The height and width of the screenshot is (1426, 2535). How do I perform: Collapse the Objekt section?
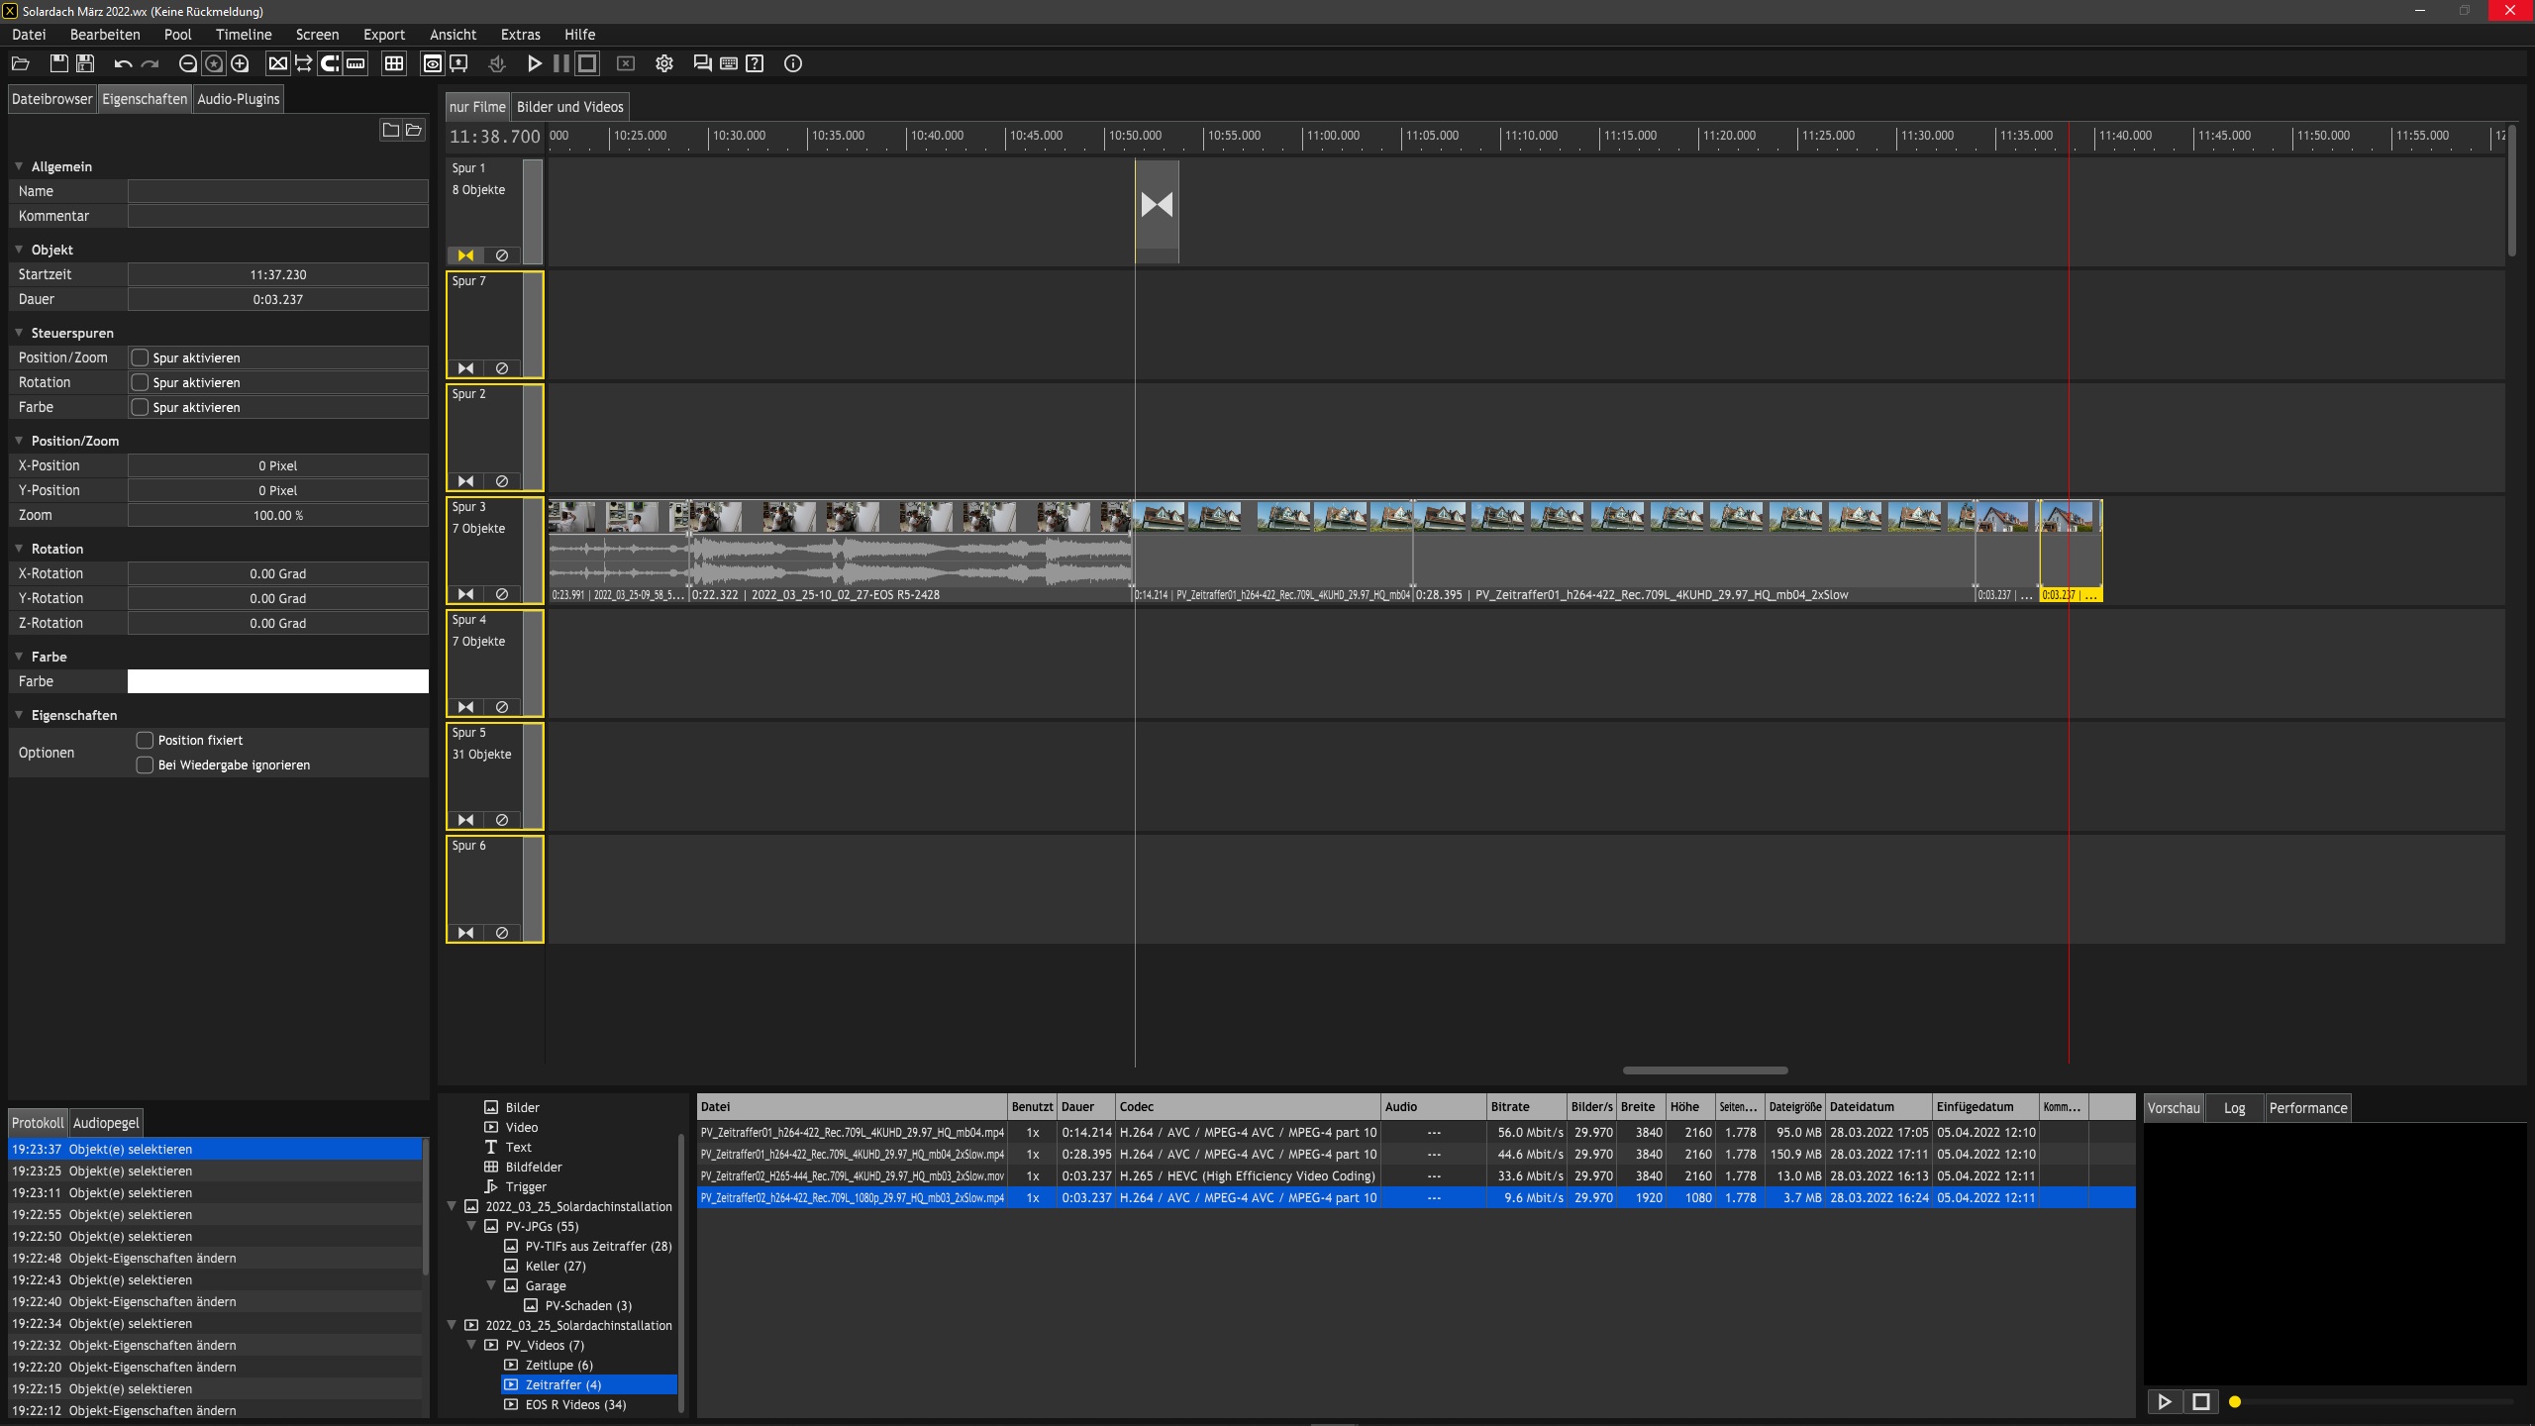point(19,250)
